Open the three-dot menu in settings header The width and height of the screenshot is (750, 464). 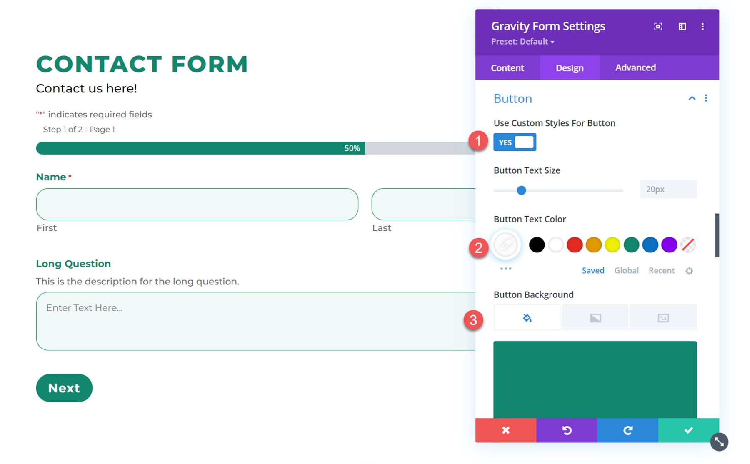click(702, 26)
